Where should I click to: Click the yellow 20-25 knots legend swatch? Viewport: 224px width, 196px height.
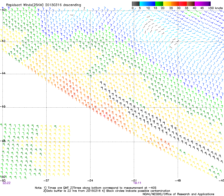click(x=167, y=4)
